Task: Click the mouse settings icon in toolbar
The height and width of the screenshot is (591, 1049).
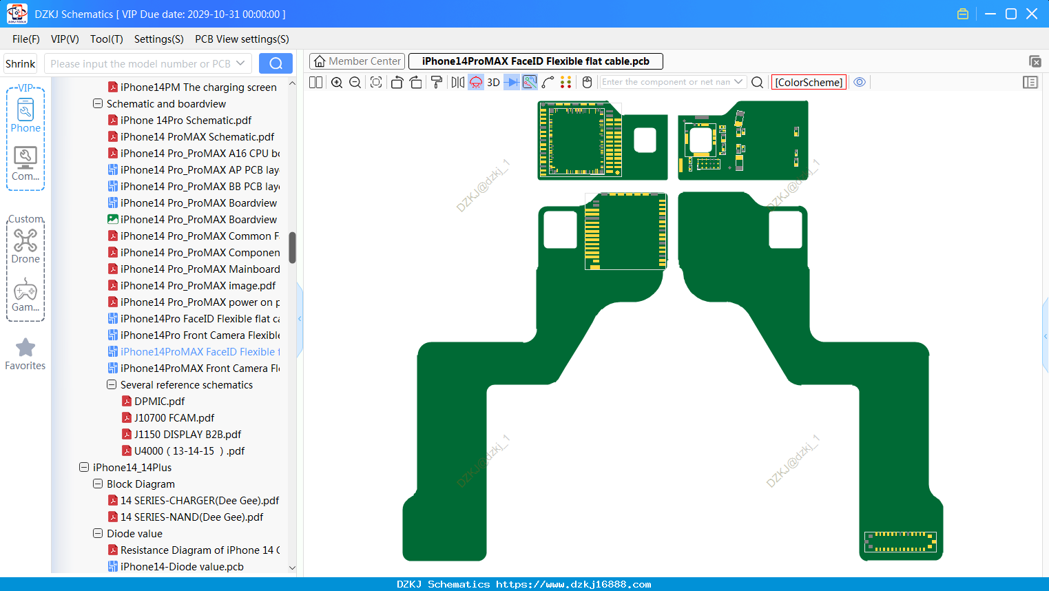Action: [587, 82]
